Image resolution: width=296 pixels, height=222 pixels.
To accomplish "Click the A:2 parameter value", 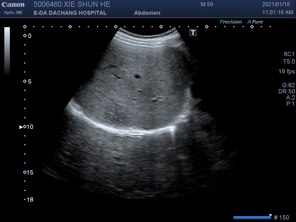I will (290, 97).
